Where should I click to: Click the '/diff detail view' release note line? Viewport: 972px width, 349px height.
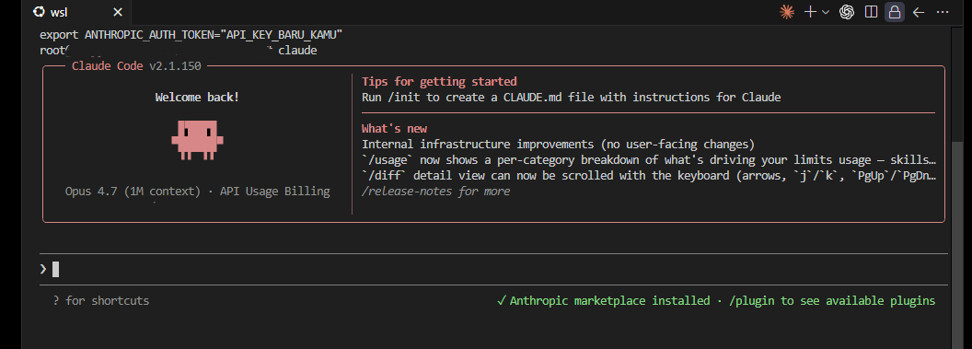click(x=648, y=176)
